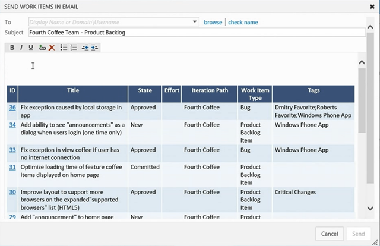Click the ID column header
380x246 pixels.
[x=12, y=94]
